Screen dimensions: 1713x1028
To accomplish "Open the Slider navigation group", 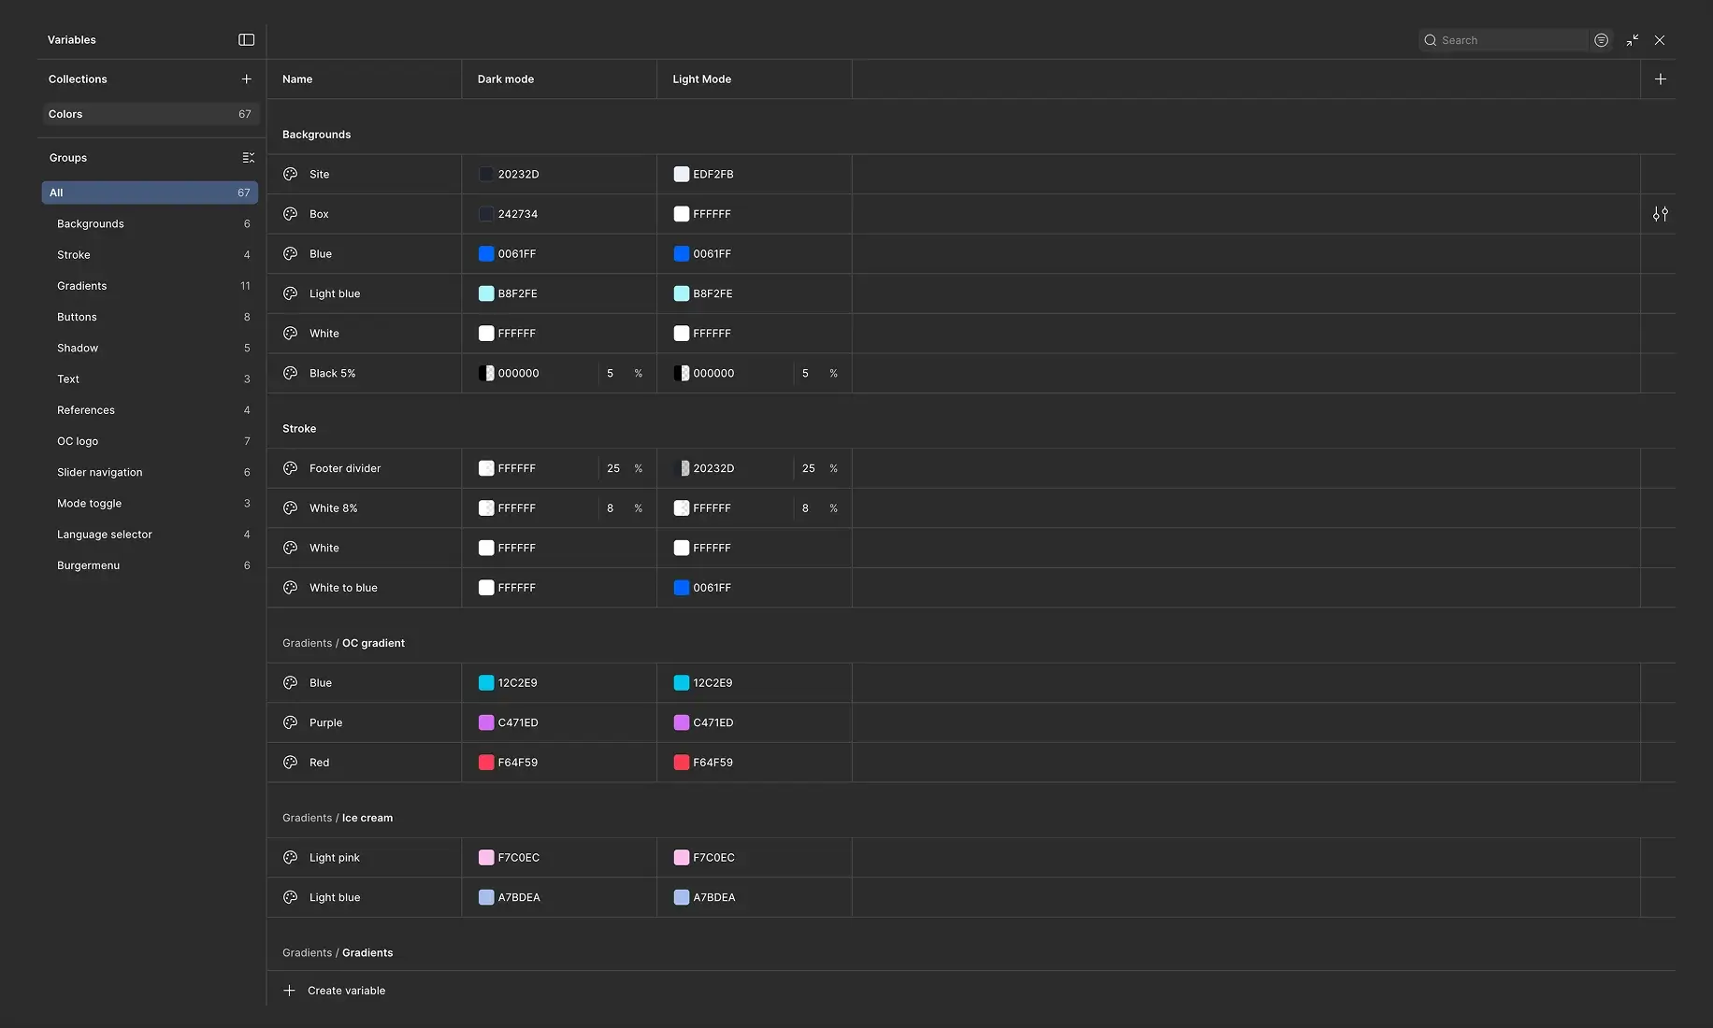I will [x=150, y=472].
